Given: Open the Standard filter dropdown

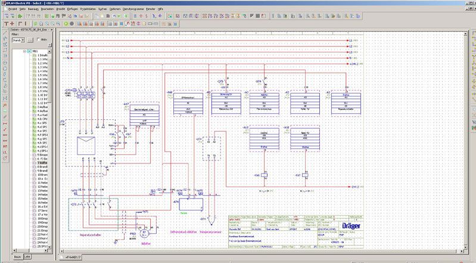Looking at the screenshot, I should [18, 40].
